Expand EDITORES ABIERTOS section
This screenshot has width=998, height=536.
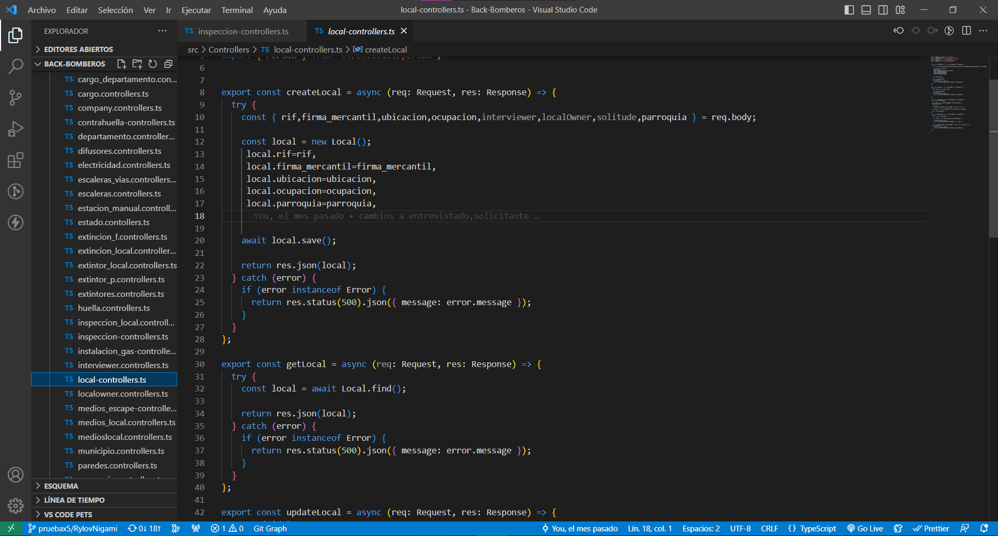[104, 49]
